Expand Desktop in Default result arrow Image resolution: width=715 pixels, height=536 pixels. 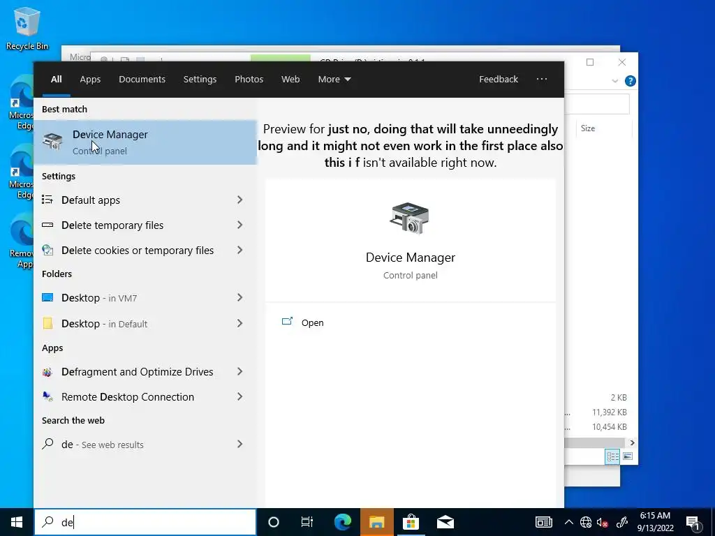(x=240, y=323)
